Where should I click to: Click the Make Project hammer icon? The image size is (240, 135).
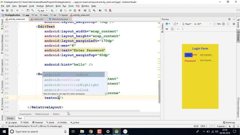click(33, 10)
